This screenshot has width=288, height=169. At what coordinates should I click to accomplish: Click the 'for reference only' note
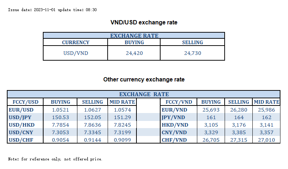55,159
